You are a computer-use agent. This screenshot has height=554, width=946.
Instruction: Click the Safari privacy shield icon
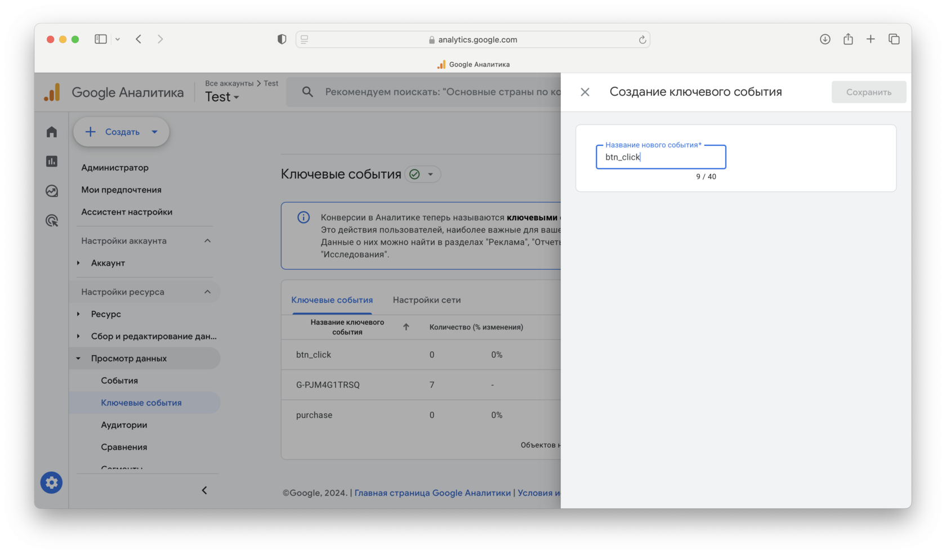282,39
